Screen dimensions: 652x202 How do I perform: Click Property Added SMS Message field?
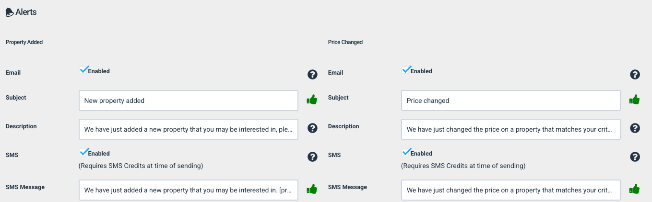point(189,190)
